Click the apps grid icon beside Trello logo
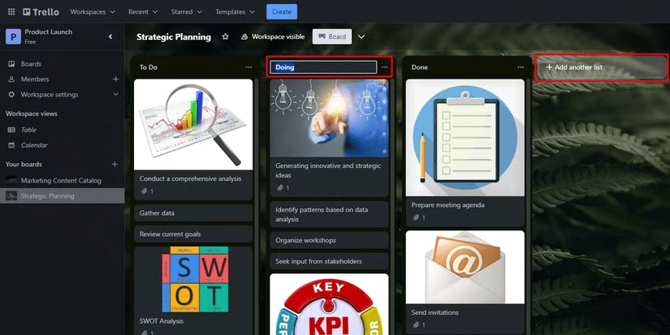The image size is (670, 335). pyautogui.click(x=12, y=12)
